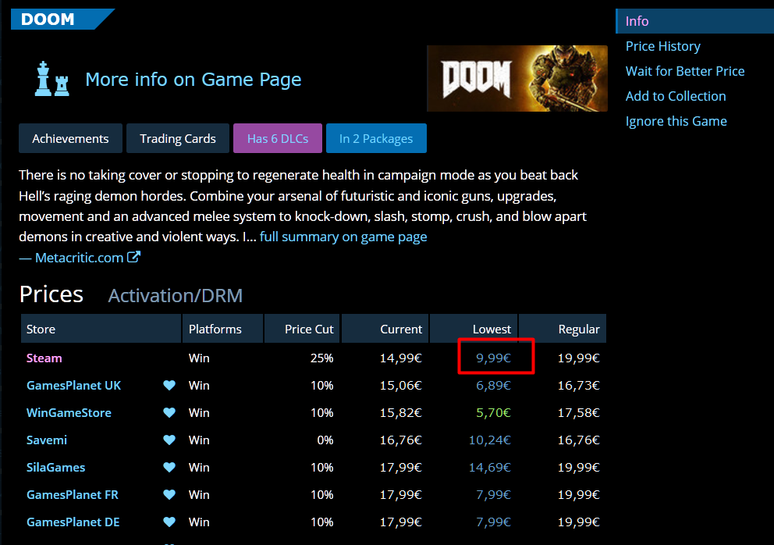Click the GamesPlanet DE lowest price 7,99€
Viewport: 774px width, 545px height.
pyautogui.click(x=493, y=522)
